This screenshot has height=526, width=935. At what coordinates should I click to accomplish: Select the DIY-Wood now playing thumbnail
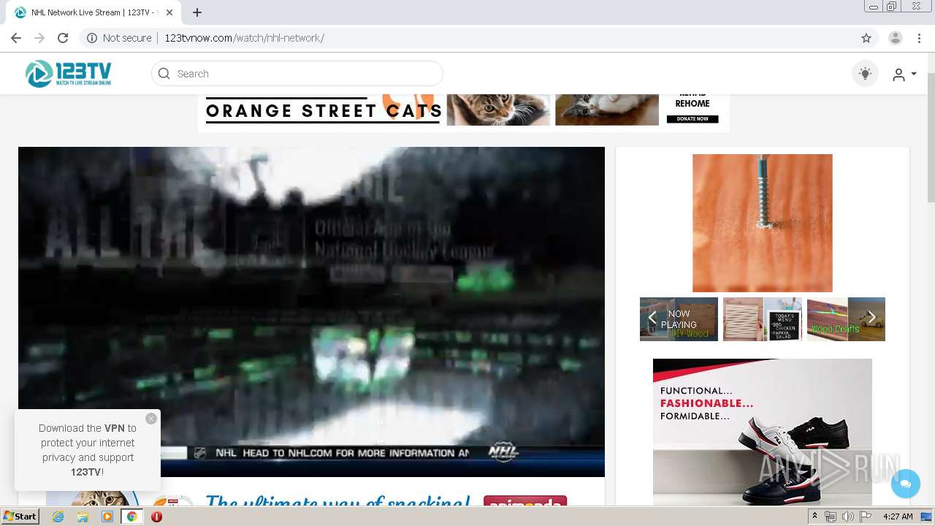point(679,319)
